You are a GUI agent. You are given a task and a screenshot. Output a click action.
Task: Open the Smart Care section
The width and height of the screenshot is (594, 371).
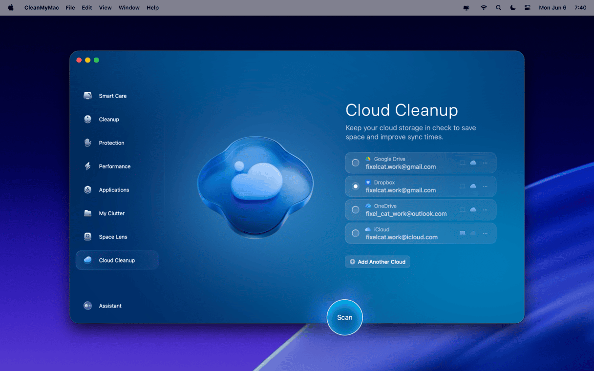(x=112, y=96)
